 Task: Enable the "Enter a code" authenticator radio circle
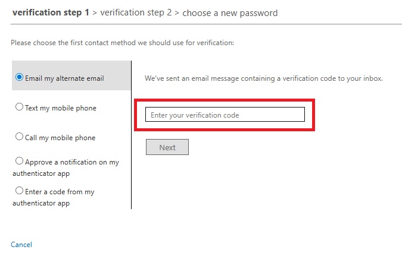[20, 191]
